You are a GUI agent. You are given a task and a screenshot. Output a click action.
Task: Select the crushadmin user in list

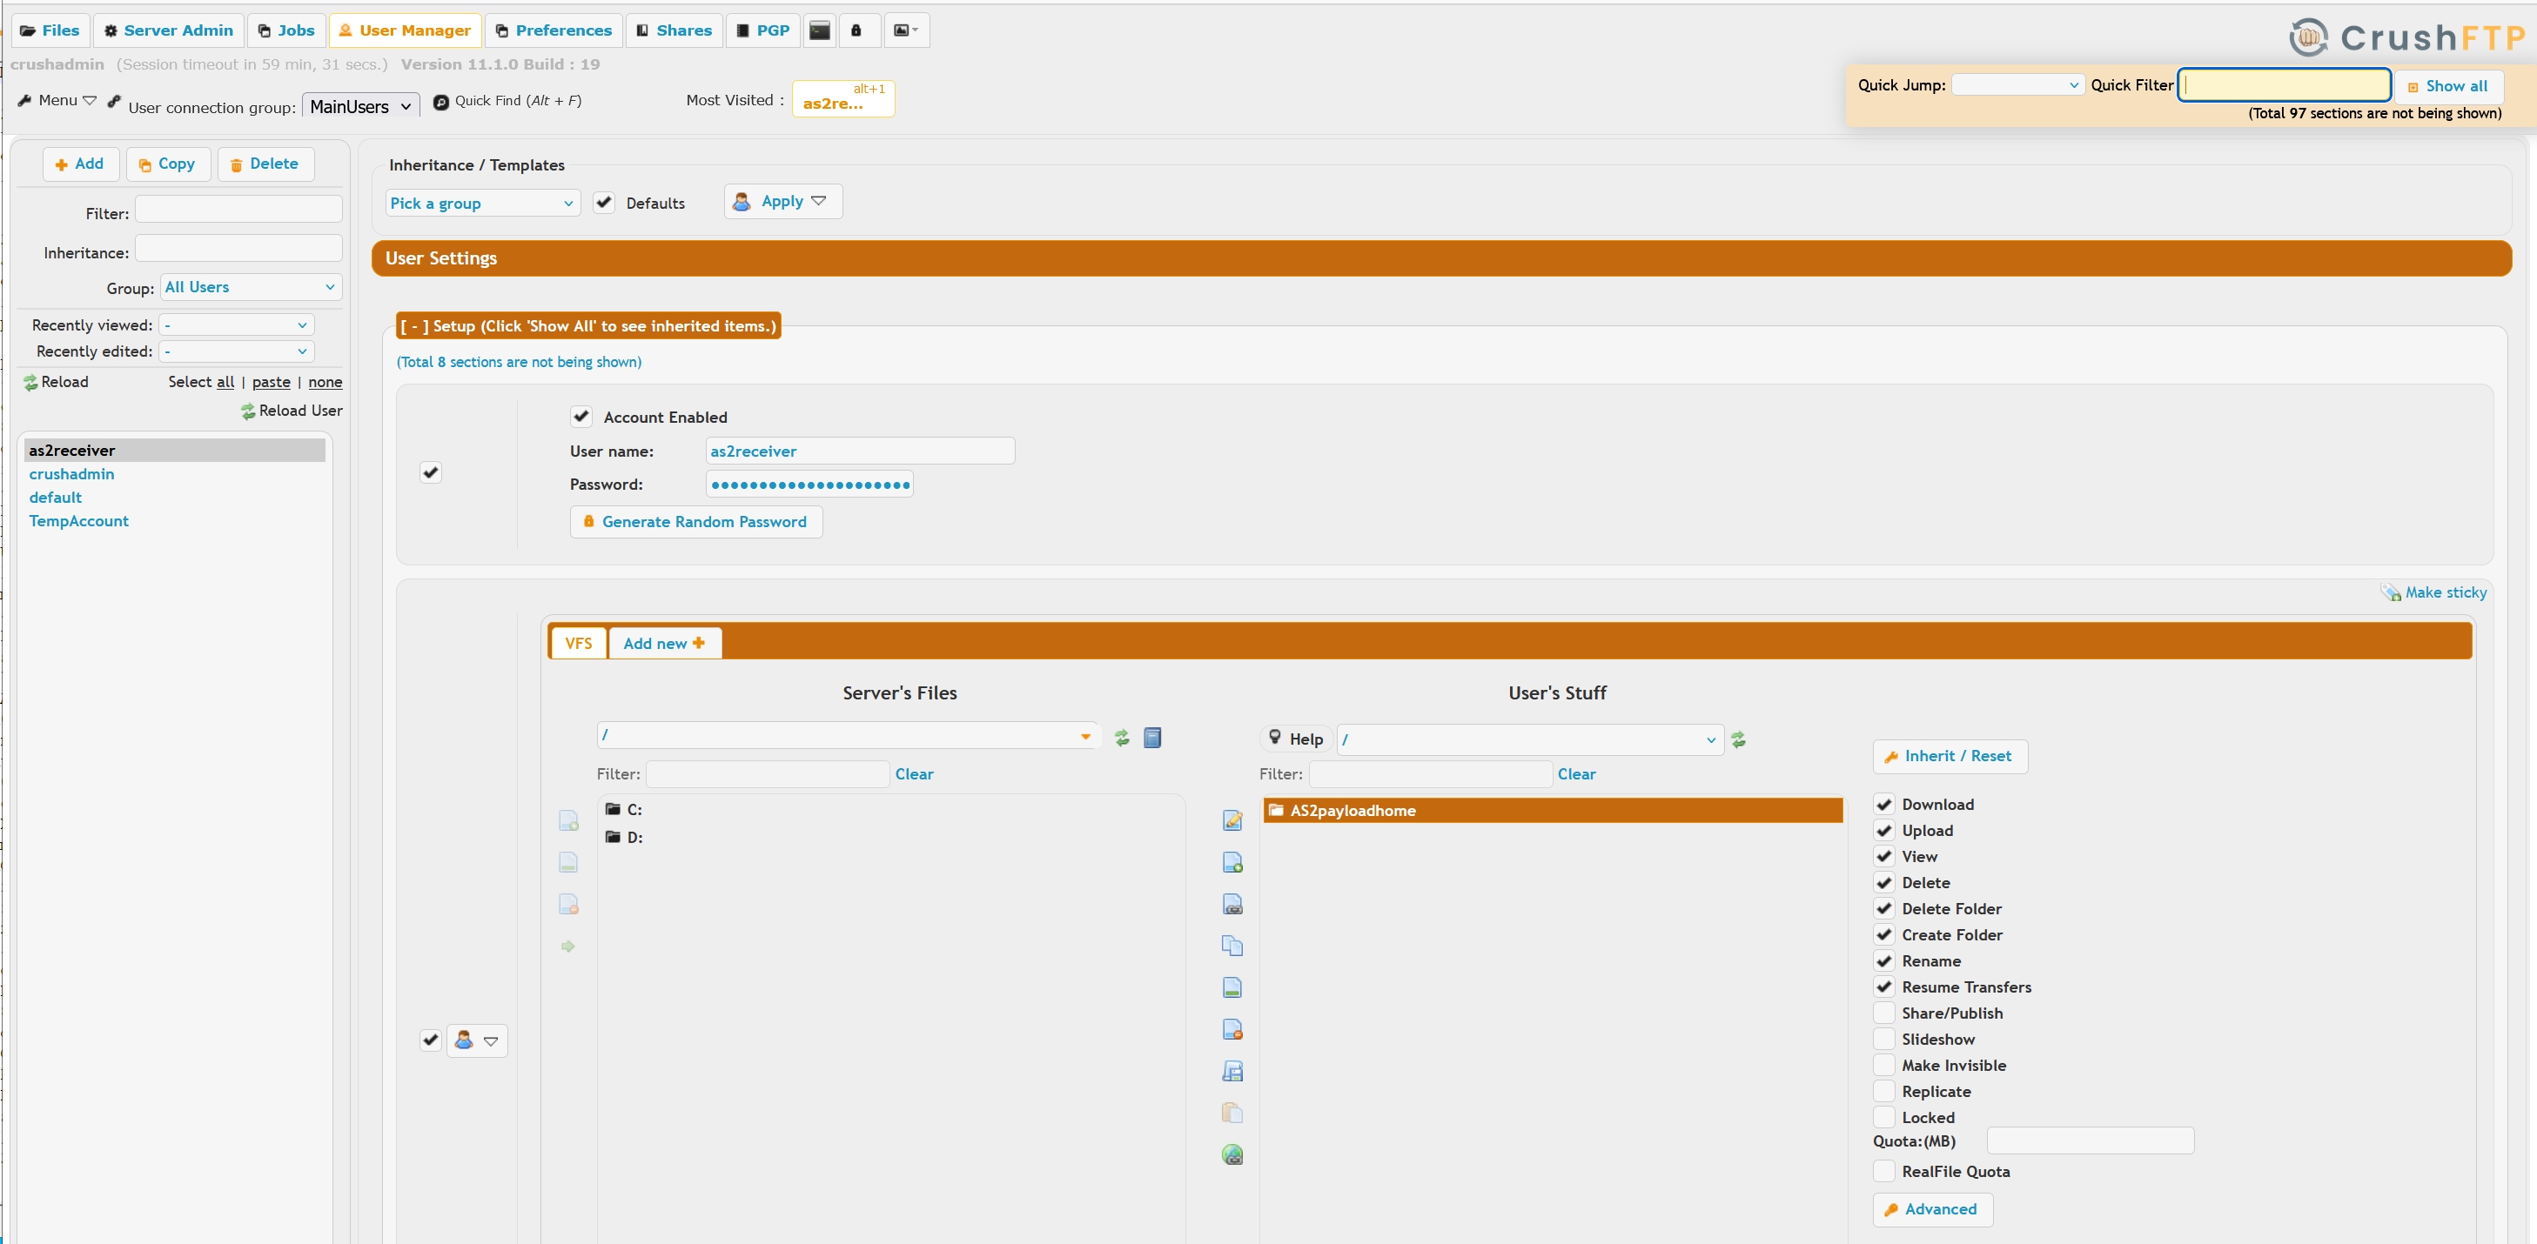coord(72,473)
